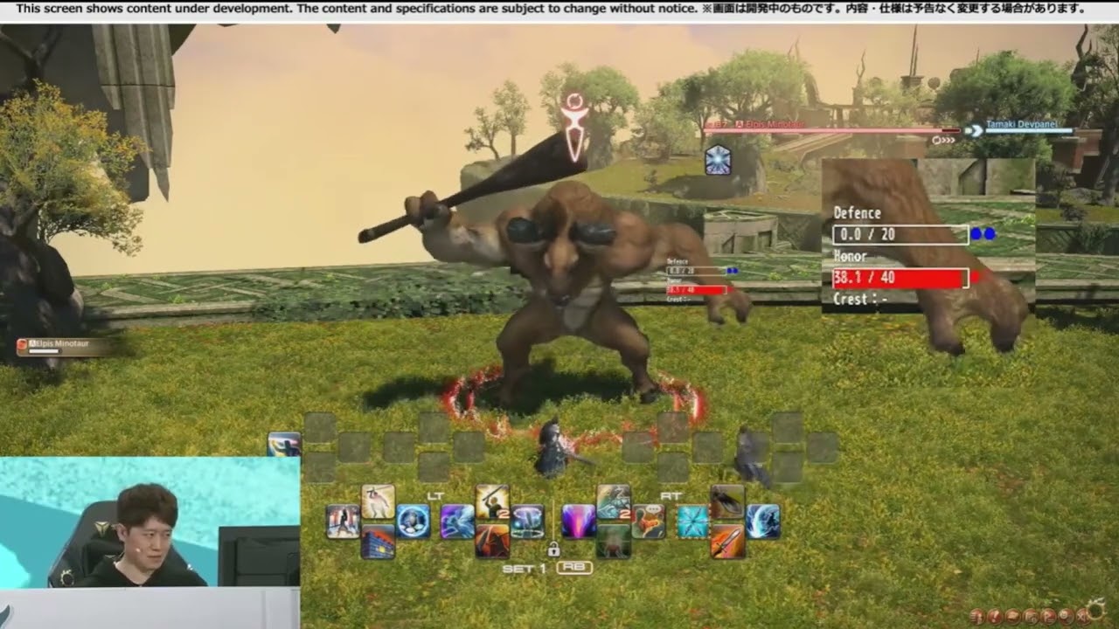1119x629 pixels.
Task: Trigger the blue-and-orange building action icon
Action: (x=378, y=542)
